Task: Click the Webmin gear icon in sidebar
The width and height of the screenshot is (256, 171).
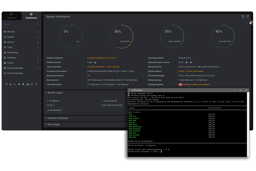Action: pos(5,32)
